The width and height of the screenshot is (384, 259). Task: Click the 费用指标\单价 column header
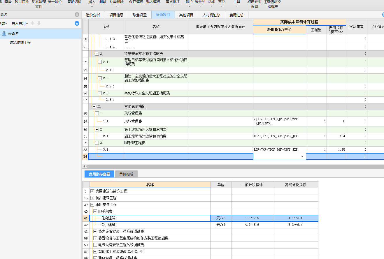279,30
